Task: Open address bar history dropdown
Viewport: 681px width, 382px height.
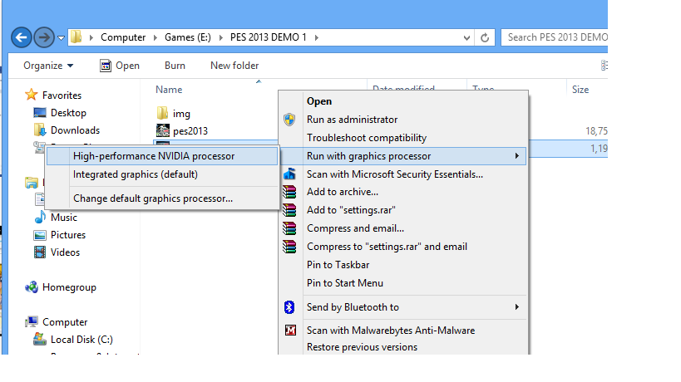Action: coord(466,37)
